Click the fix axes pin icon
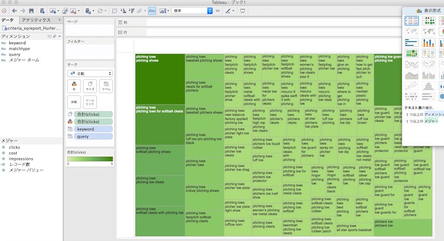The width and height of the screenshot is (444, 241). click(218, 11)
